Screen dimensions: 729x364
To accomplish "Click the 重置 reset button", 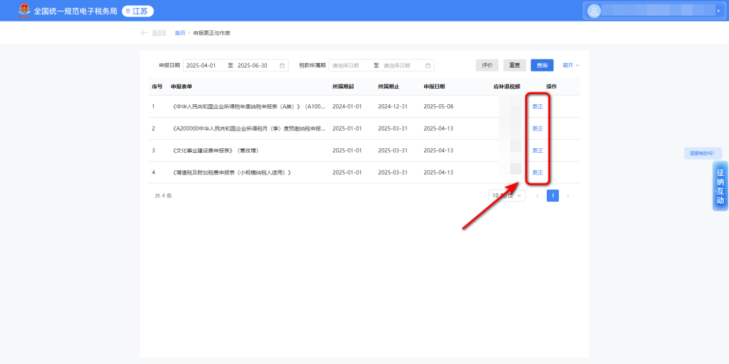I will point(514,66).
